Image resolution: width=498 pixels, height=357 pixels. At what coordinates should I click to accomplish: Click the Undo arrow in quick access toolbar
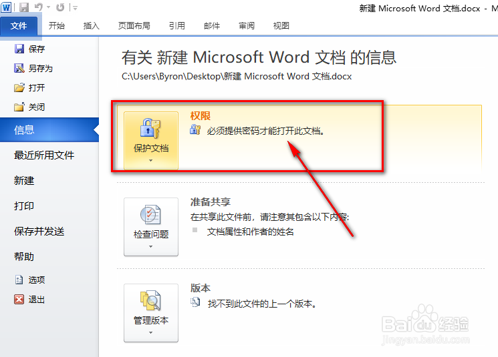pos(38,7)
